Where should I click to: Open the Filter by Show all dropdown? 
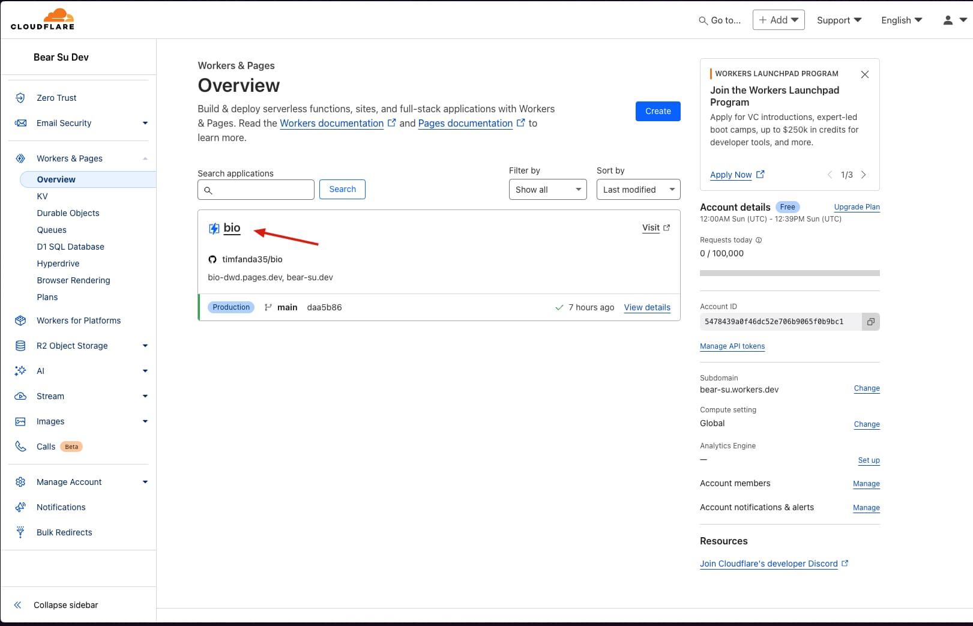(x=547, y=190)
